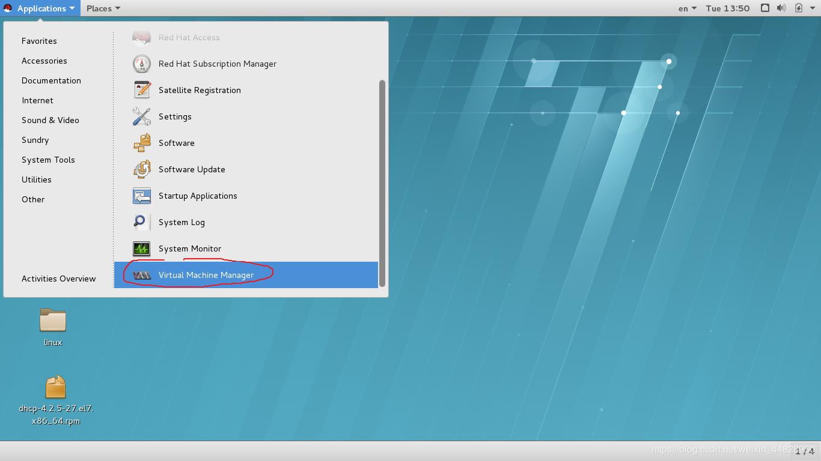Image resolution: width=821 pixels, height=461 pixels.
Task: Open the Applications menu
Action: coord(40,8)
